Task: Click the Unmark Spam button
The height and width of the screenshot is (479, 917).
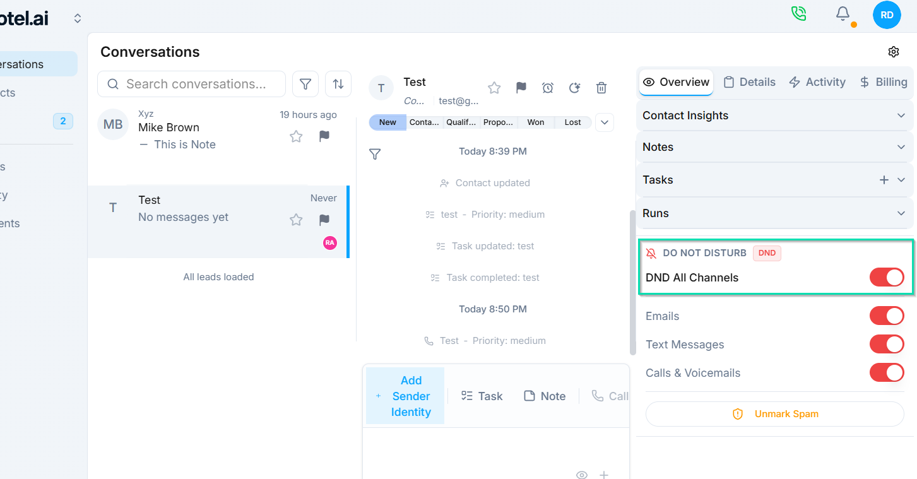Action: 774,414
